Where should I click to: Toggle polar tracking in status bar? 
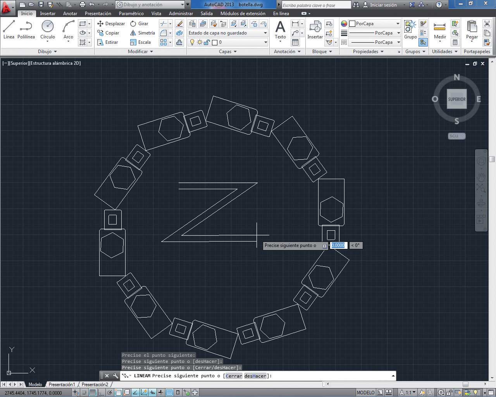pyautogui.click(x=110, y=392)
